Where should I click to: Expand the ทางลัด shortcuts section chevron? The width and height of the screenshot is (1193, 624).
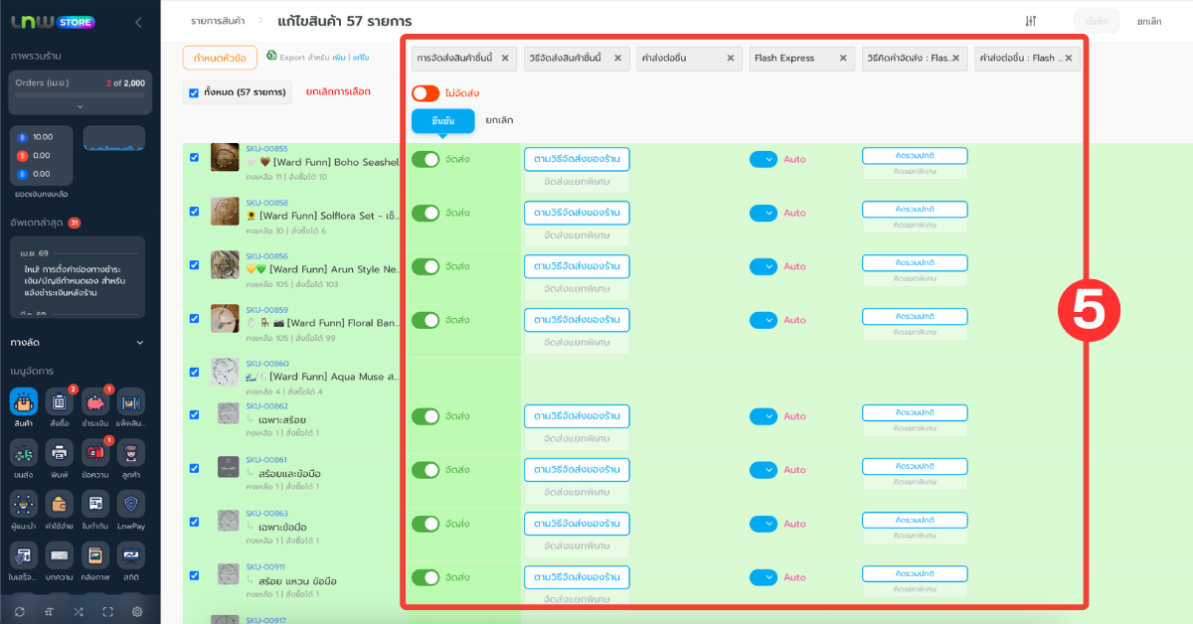[139, 343]
